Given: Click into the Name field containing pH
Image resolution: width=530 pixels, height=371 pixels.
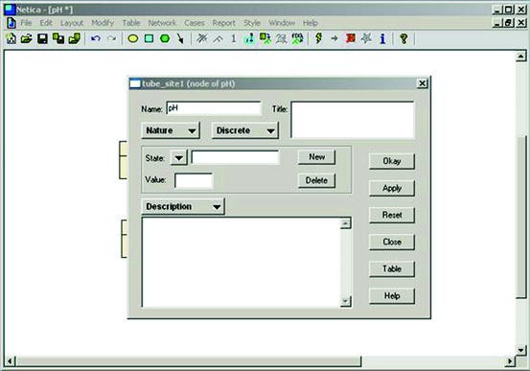Looking at the screenshot, I should 214,108.
